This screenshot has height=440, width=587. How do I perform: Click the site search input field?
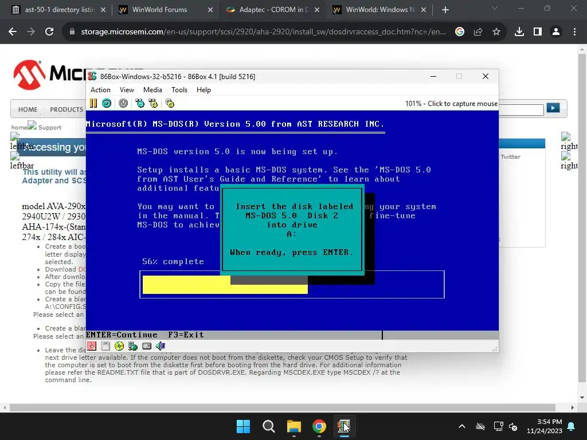[521, 109]
